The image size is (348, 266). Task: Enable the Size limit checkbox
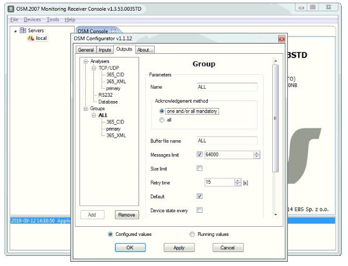200,168
